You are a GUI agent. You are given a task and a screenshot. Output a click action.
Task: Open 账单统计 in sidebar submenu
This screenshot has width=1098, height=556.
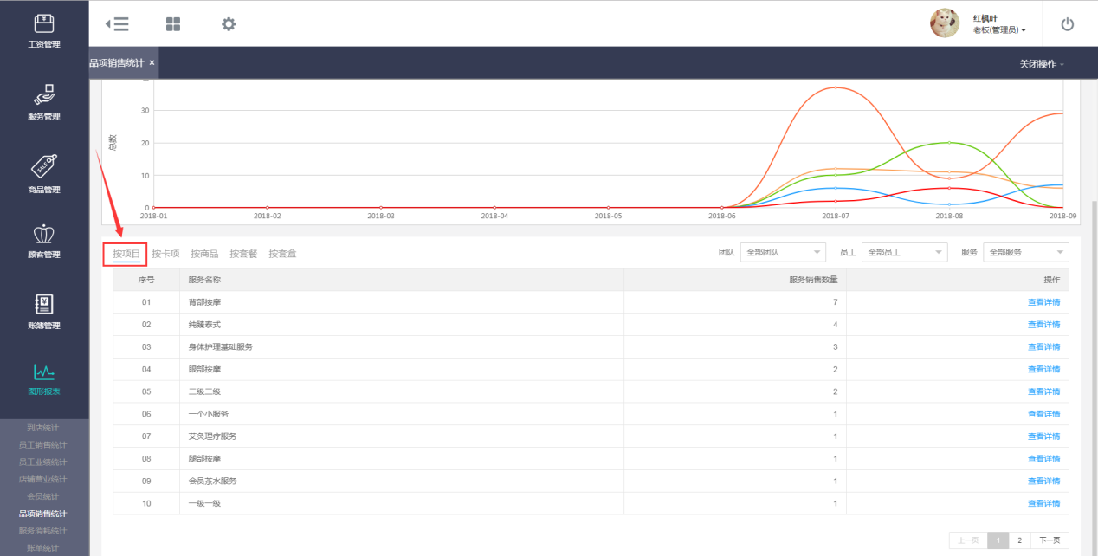(42, 548)
